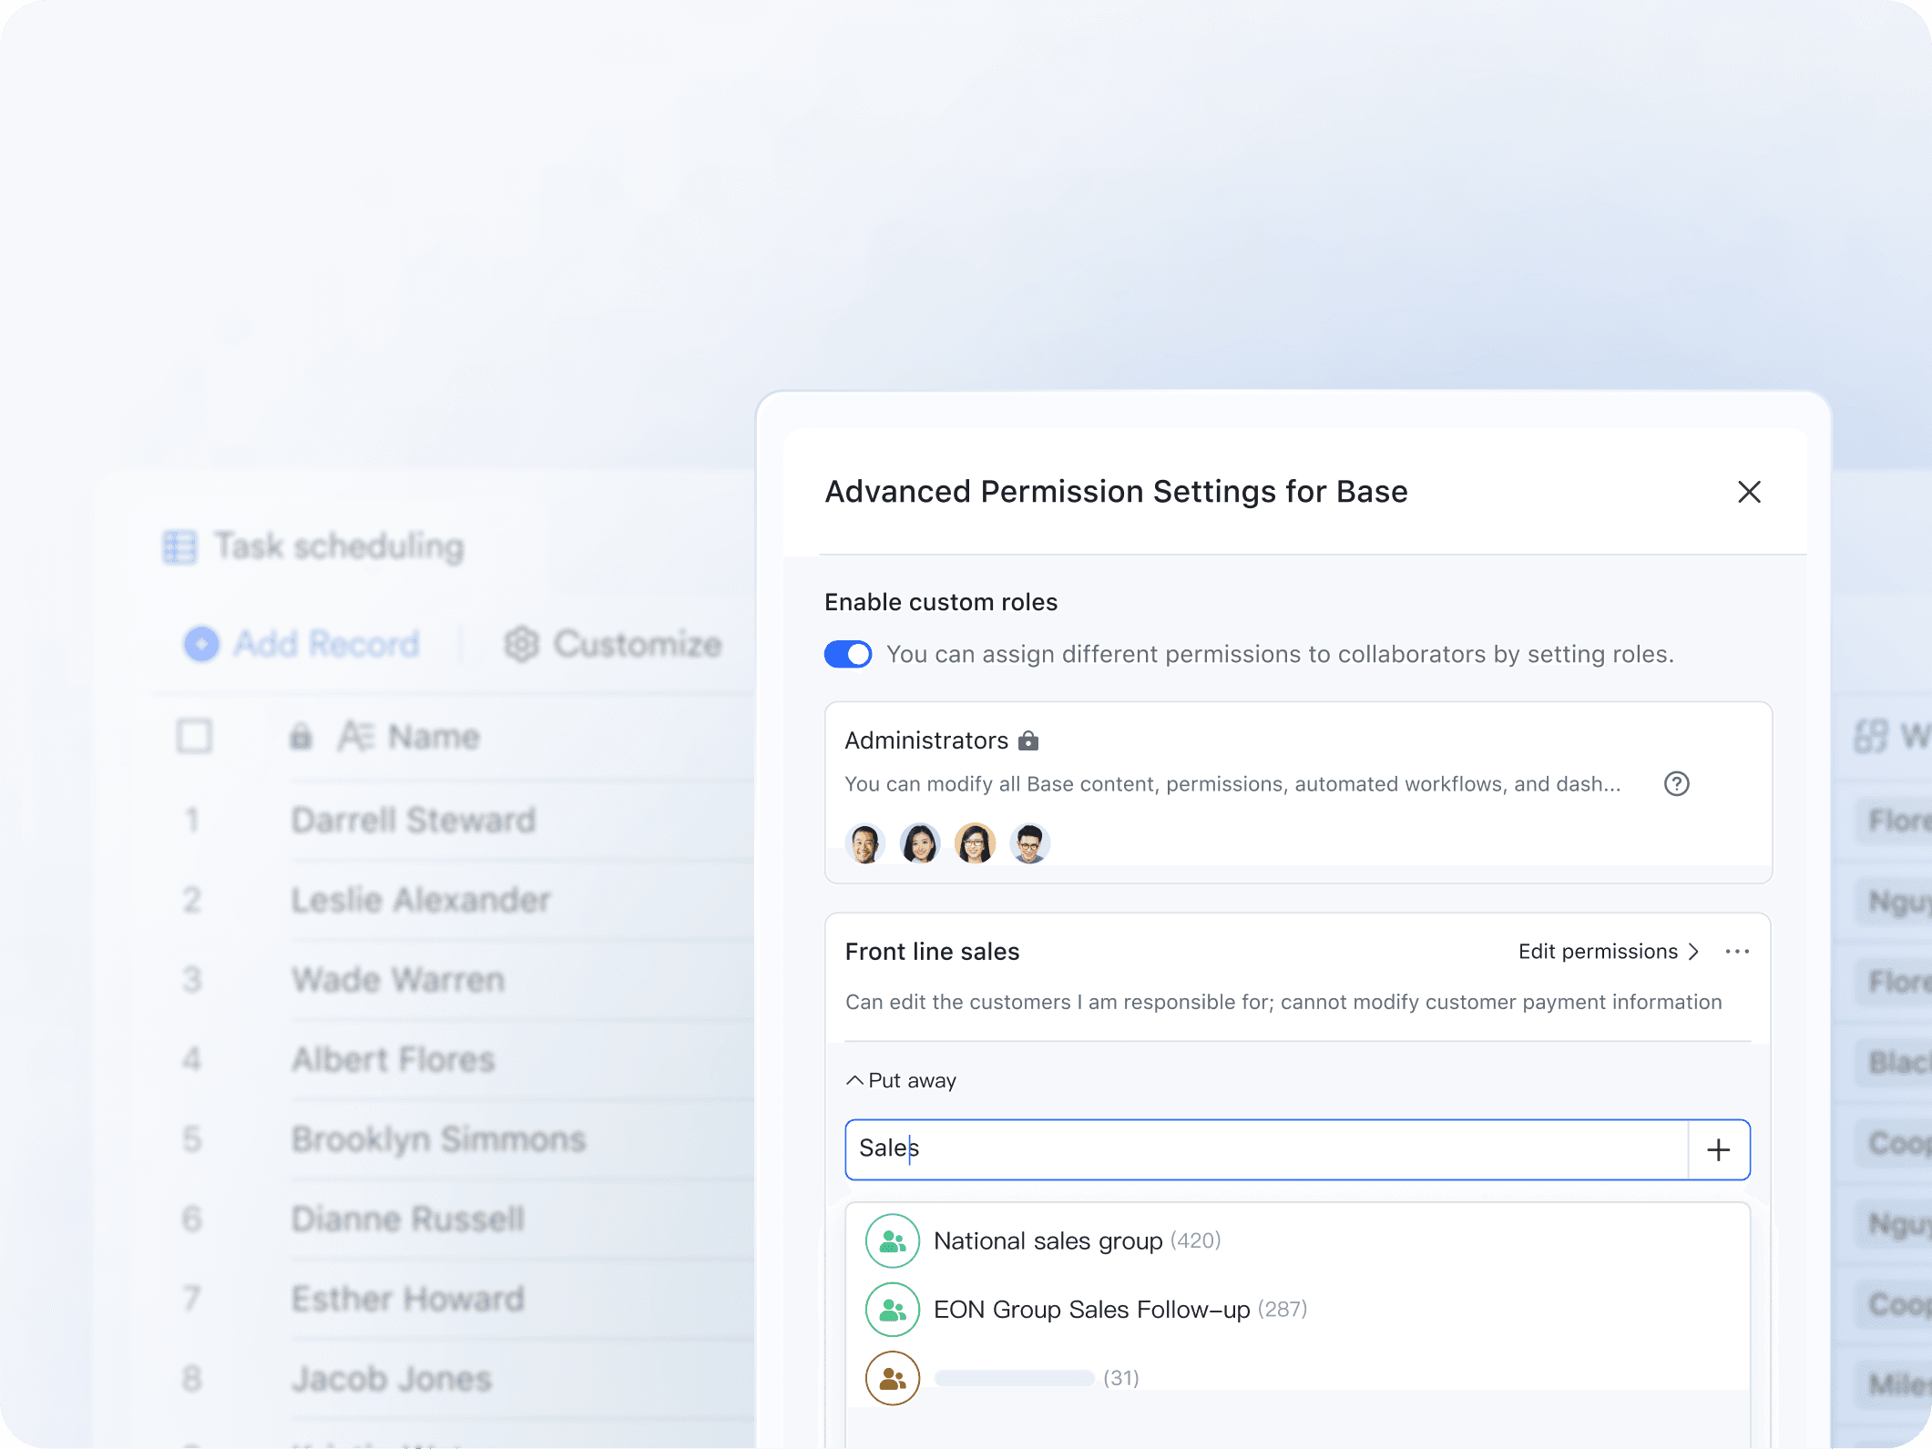
Task: Open the three-dot more options menu
Action: 1737,952
